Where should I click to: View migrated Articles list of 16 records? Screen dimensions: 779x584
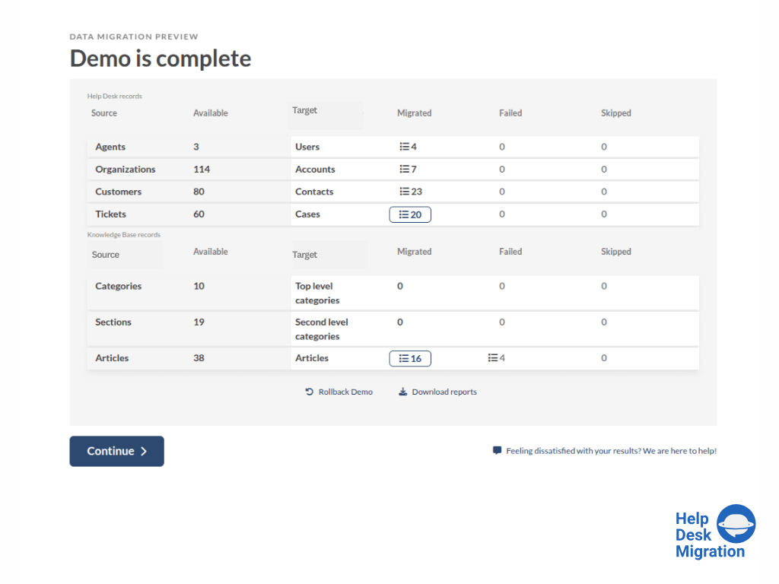(x=410, y=358)
